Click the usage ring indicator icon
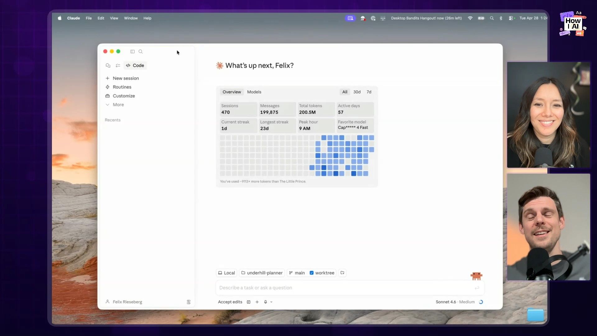 (481, 302)
